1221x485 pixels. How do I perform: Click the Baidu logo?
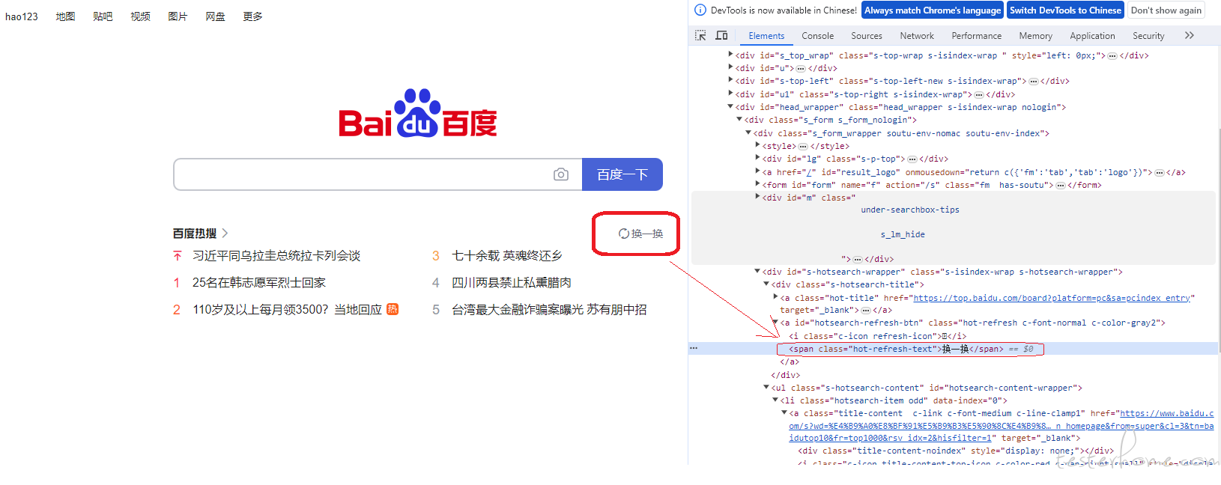[418, 114]
